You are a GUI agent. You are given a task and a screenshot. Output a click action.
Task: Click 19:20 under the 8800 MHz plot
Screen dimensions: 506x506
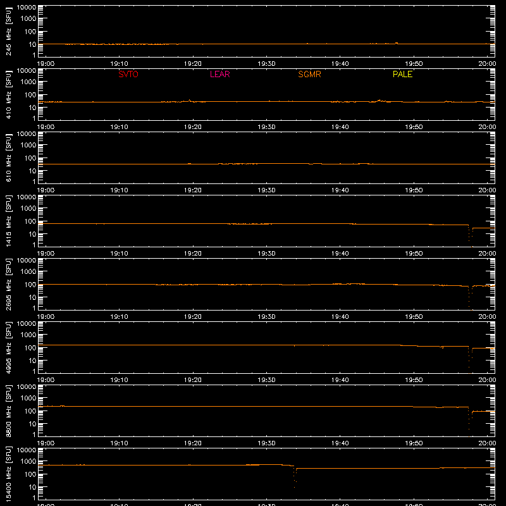pyautogui.click(x=193, y=443)
